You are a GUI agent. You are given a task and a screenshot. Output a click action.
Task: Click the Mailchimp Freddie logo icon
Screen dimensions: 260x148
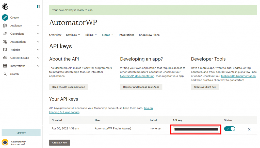5,6
